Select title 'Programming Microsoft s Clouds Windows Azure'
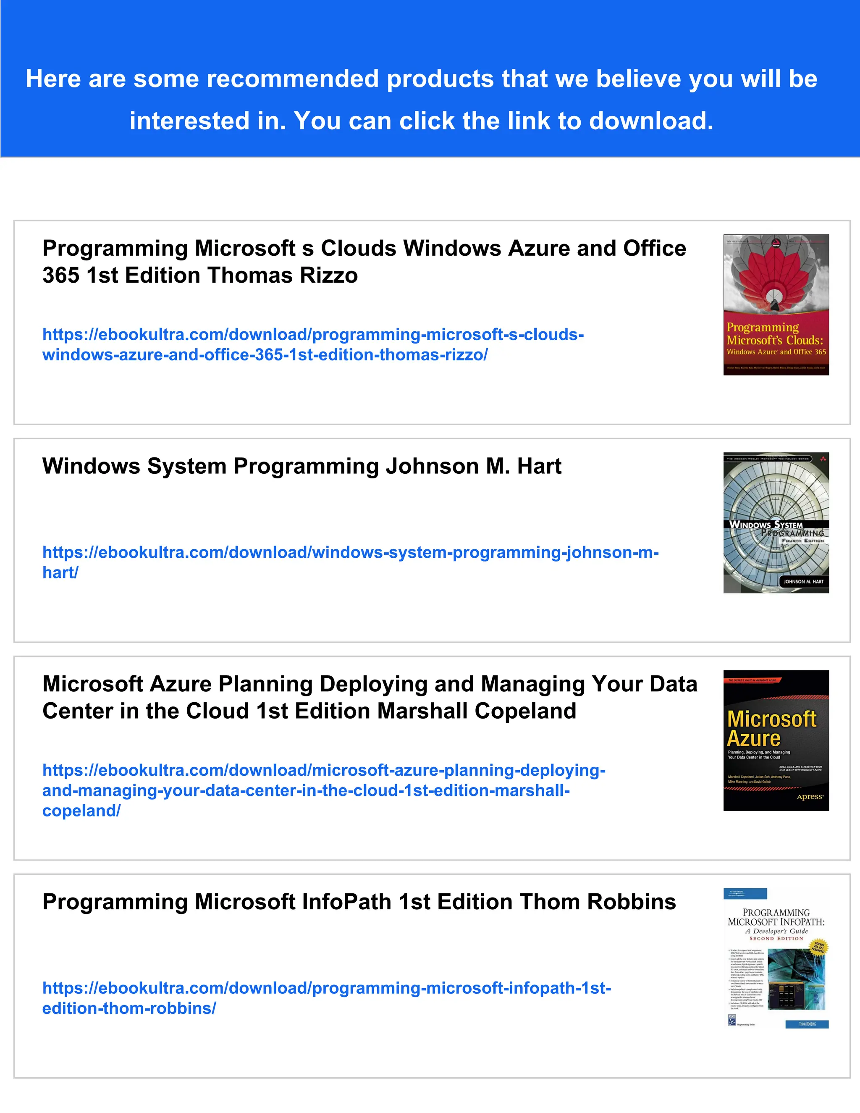The width and height of the screenshot is (860, 1113). pyautogui.click(x=364, y=261)
